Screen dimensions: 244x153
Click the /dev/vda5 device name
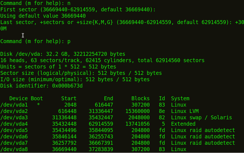point(14,130)
